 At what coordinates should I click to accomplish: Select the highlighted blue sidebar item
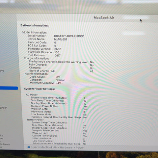point(9,88)
